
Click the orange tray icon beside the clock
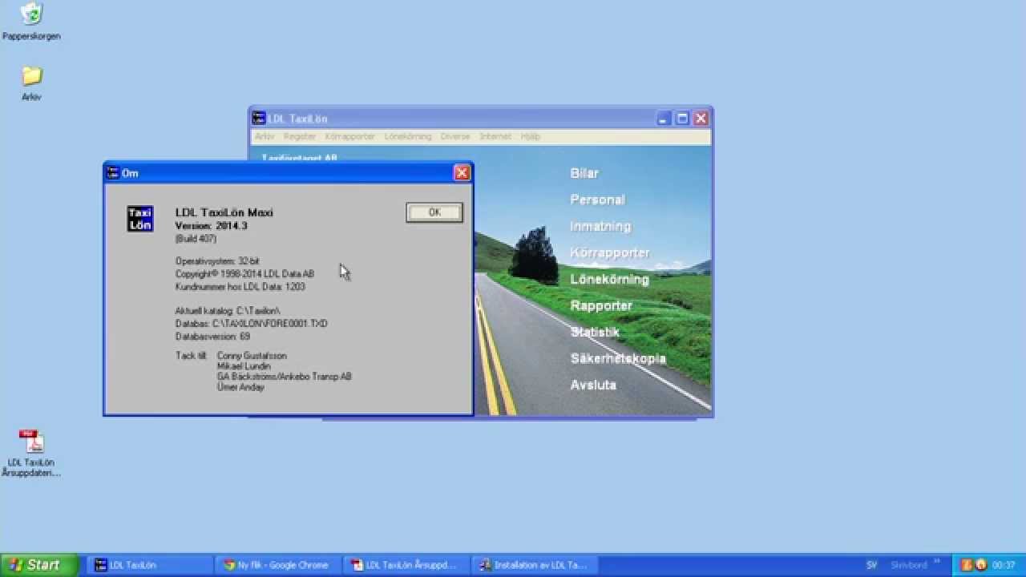(x=967, y=565)
